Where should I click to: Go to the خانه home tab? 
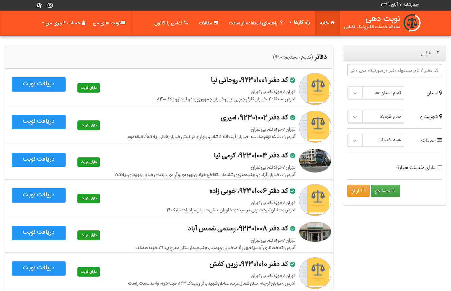coord(327,23)
